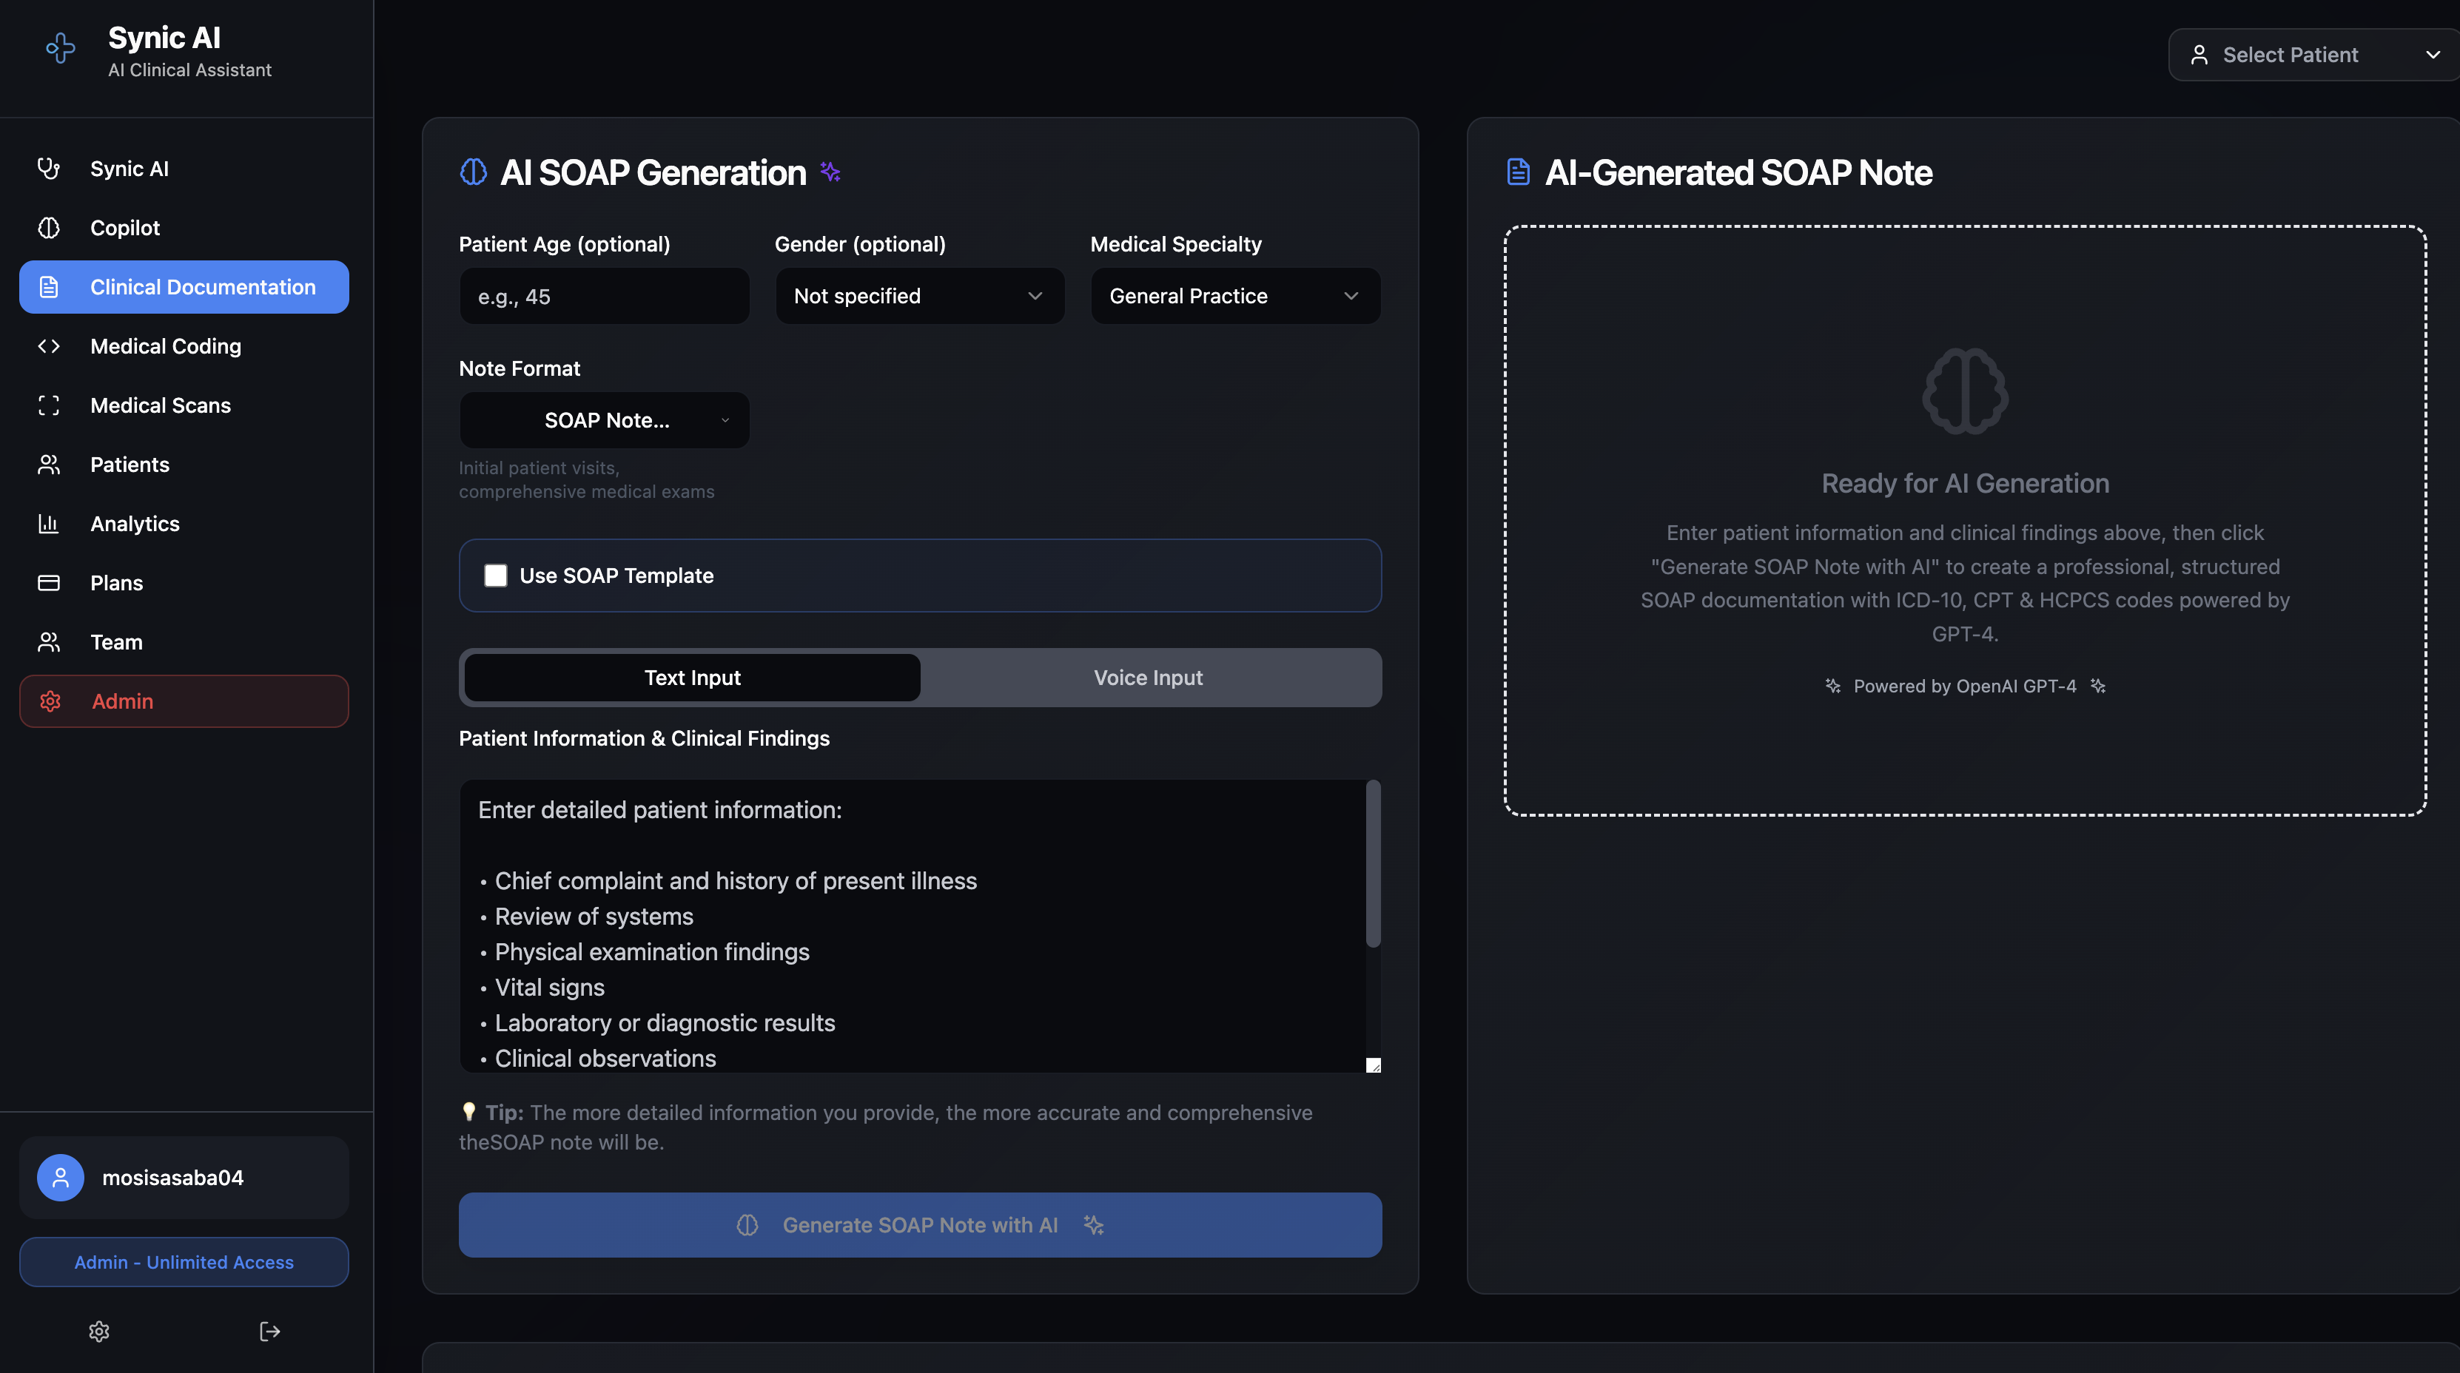Switch to Voice Input mode
This screenshot has width=2460, height=1373.
[1148, 677]
